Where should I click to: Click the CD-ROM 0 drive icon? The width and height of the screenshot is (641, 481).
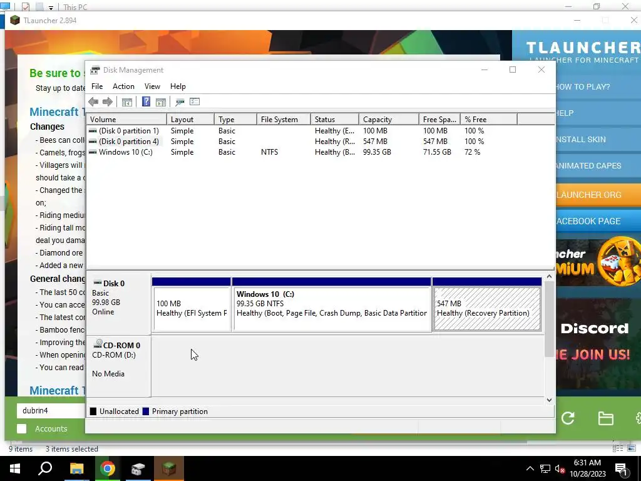(x=98, y=344)
